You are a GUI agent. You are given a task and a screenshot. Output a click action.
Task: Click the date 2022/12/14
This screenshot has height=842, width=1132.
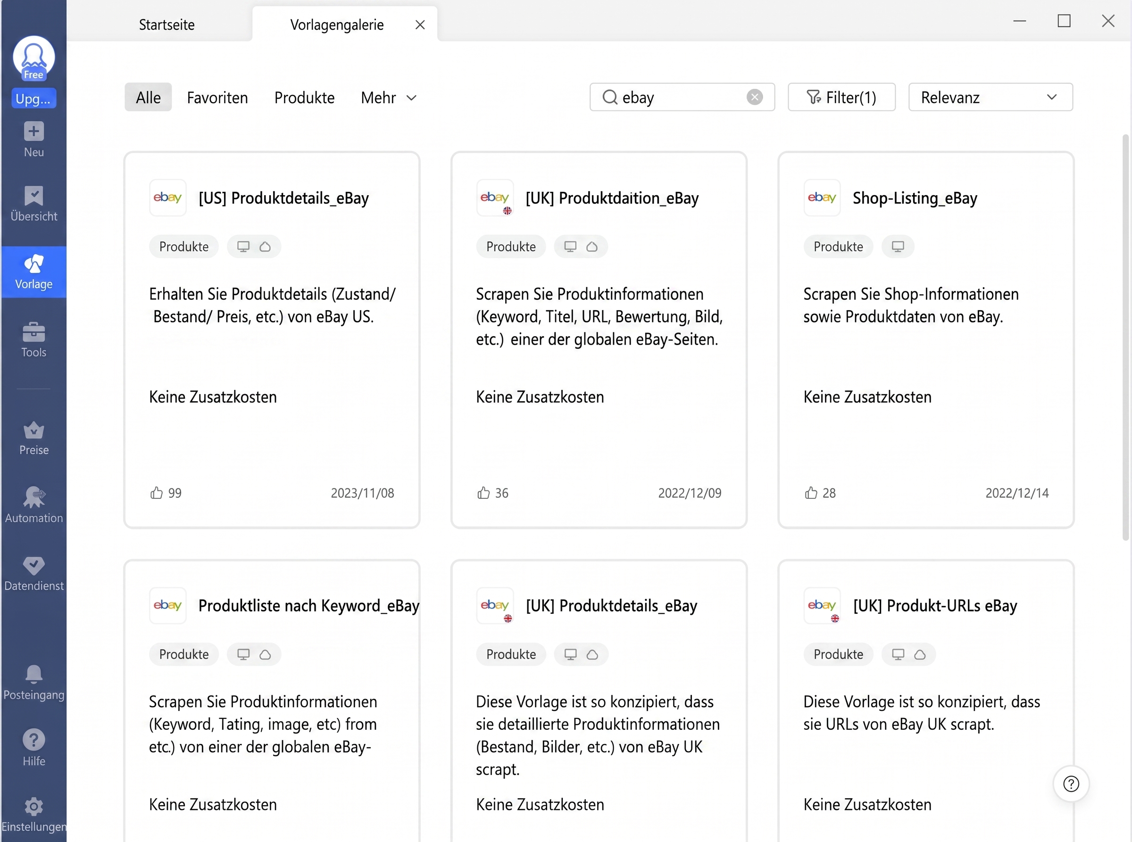coord(1017,493)
